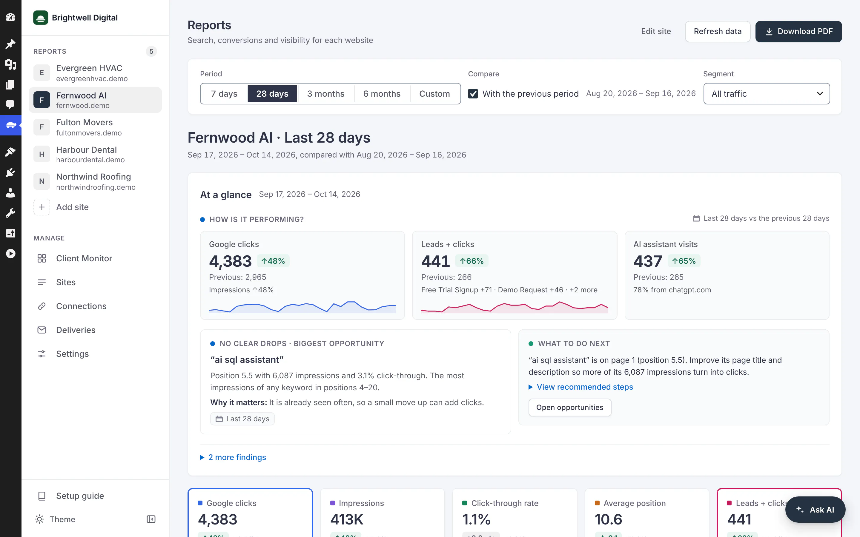Open the WordPress Dashboard gauge icon
860x537 pixels.
(x=11, y=17)
